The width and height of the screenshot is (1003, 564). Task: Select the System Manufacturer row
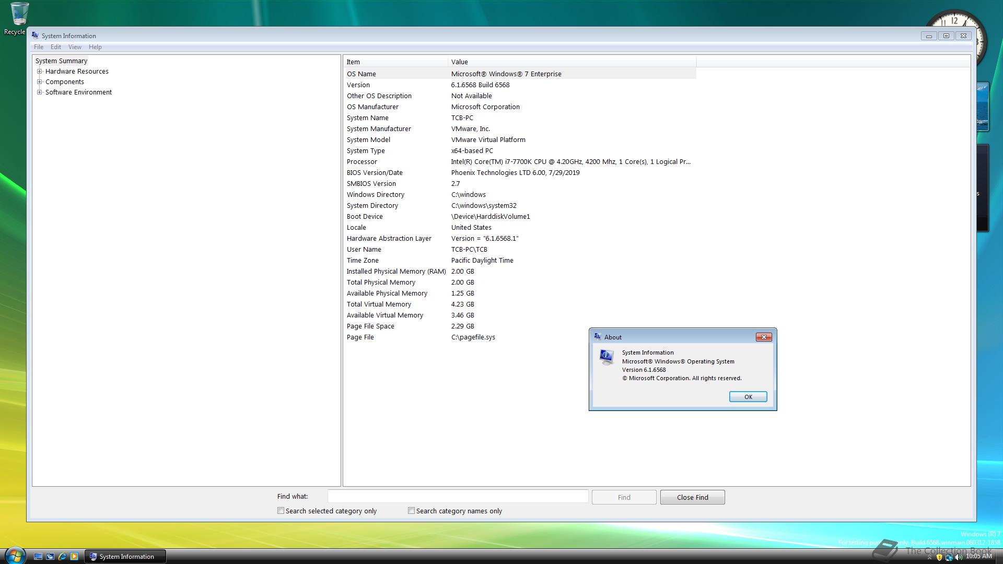pyautogui.click(x=520, y=128)
